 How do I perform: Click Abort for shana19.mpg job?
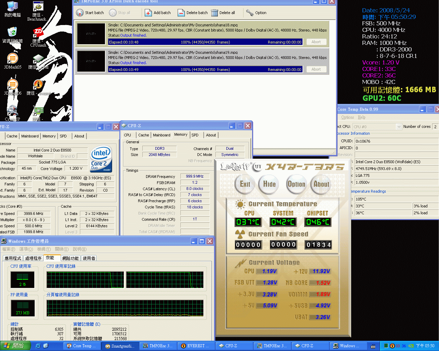316,69
